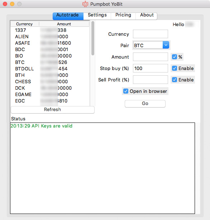The width and height of the screenshot is (210, 220).
Task: Click the Currency input field
Action: [151, 34]
